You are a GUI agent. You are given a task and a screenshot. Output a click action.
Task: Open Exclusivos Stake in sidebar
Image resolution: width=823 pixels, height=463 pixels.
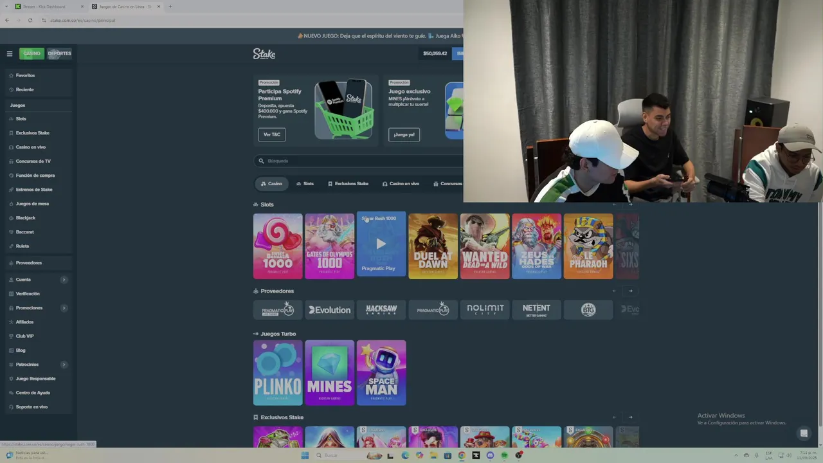(32, 133)
